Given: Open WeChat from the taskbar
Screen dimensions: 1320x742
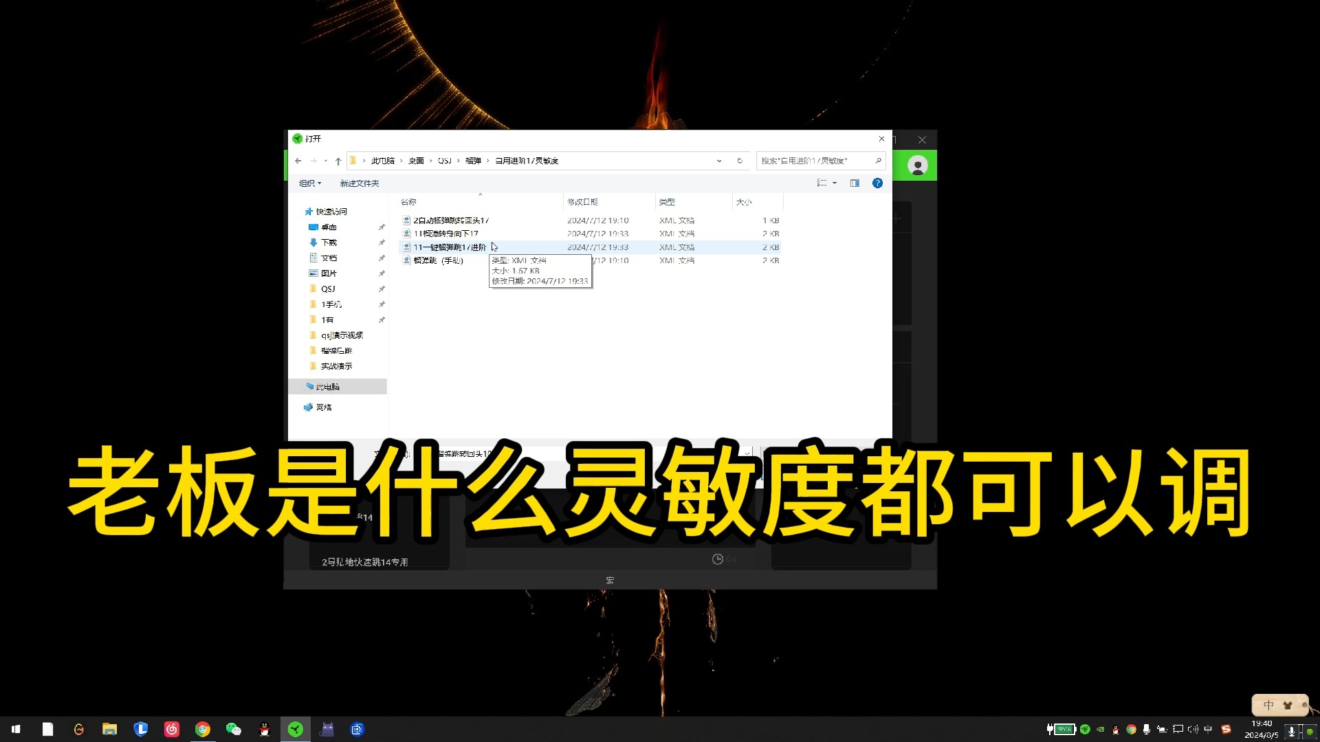Looking at the screenshot, I should click(x=233, y=729).
